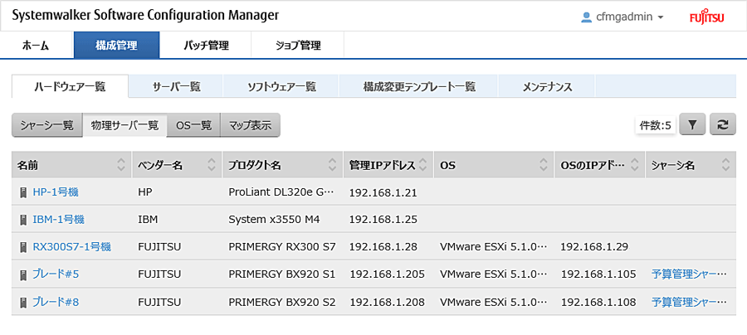
Task: Sort by プロダクト名 column arrows
Action: 333,165
